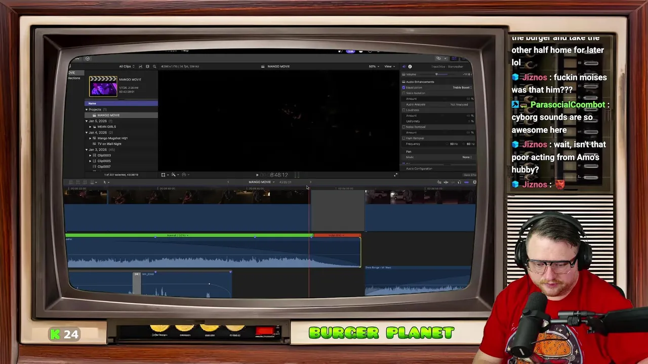Open the enhancements magic wand icon
648x364 pixels.
click(174, 174)
